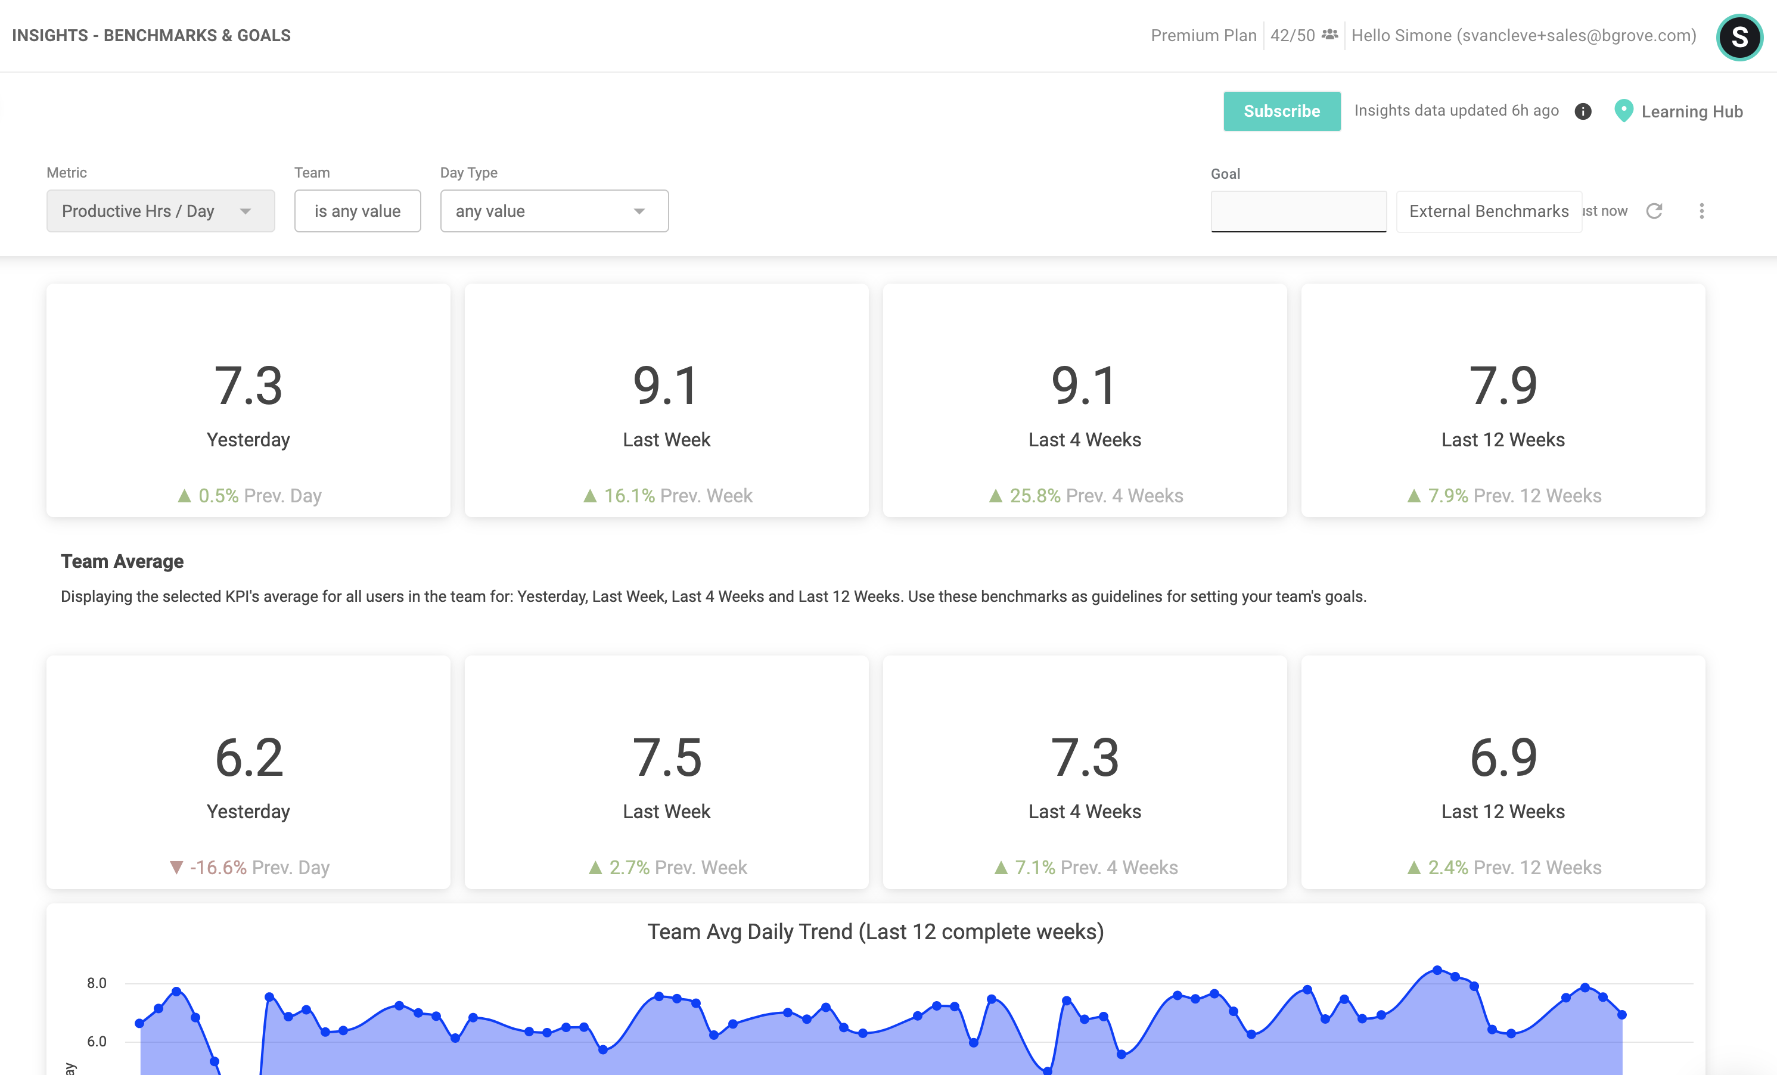Screen dimensions: 1777x1075
Task: Click the 6.2 Yesterday team average card
Action: tap(248, 772)
